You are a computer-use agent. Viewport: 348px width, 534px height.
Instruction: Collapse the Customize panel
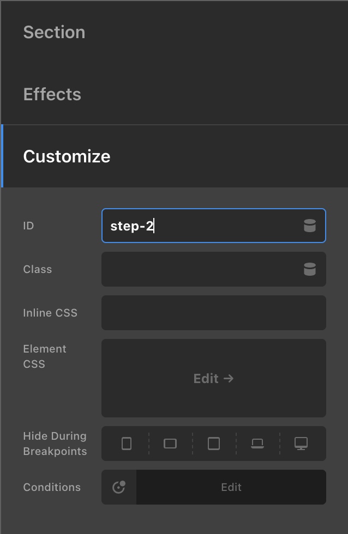(175, 156)
